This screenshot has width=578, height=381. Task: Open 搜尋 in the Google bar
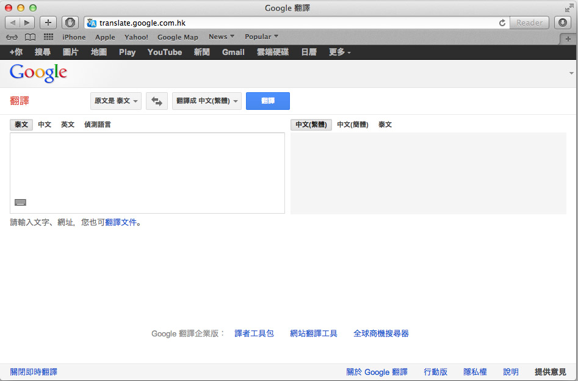pos(42,52)
